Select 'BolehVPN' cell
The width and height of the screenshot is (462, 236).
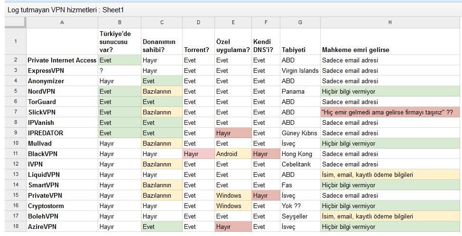point(62,216)
